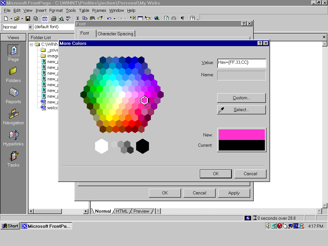Image resolution: width=328 pixels, height=246 pixels.
Task: Click the Print toolbar icon
Action: tap(54, 19)
